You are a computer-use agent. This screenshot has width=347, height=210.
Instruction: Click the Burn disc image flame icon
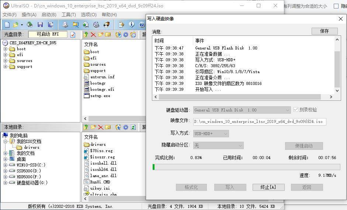click(107, 25)
